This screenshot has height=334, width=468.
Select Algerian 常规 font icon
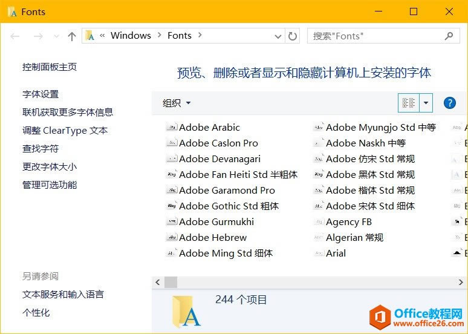319,237
